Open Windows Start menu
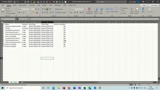This screenshot has height=90, width=160. pos(2,88)
